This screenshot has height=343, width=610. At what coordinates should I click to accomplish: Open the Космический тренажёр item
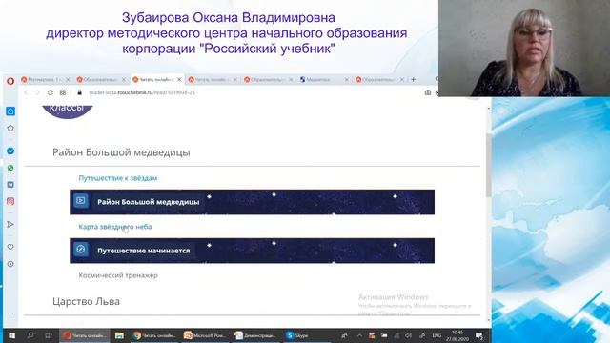(x=118, y=275)
